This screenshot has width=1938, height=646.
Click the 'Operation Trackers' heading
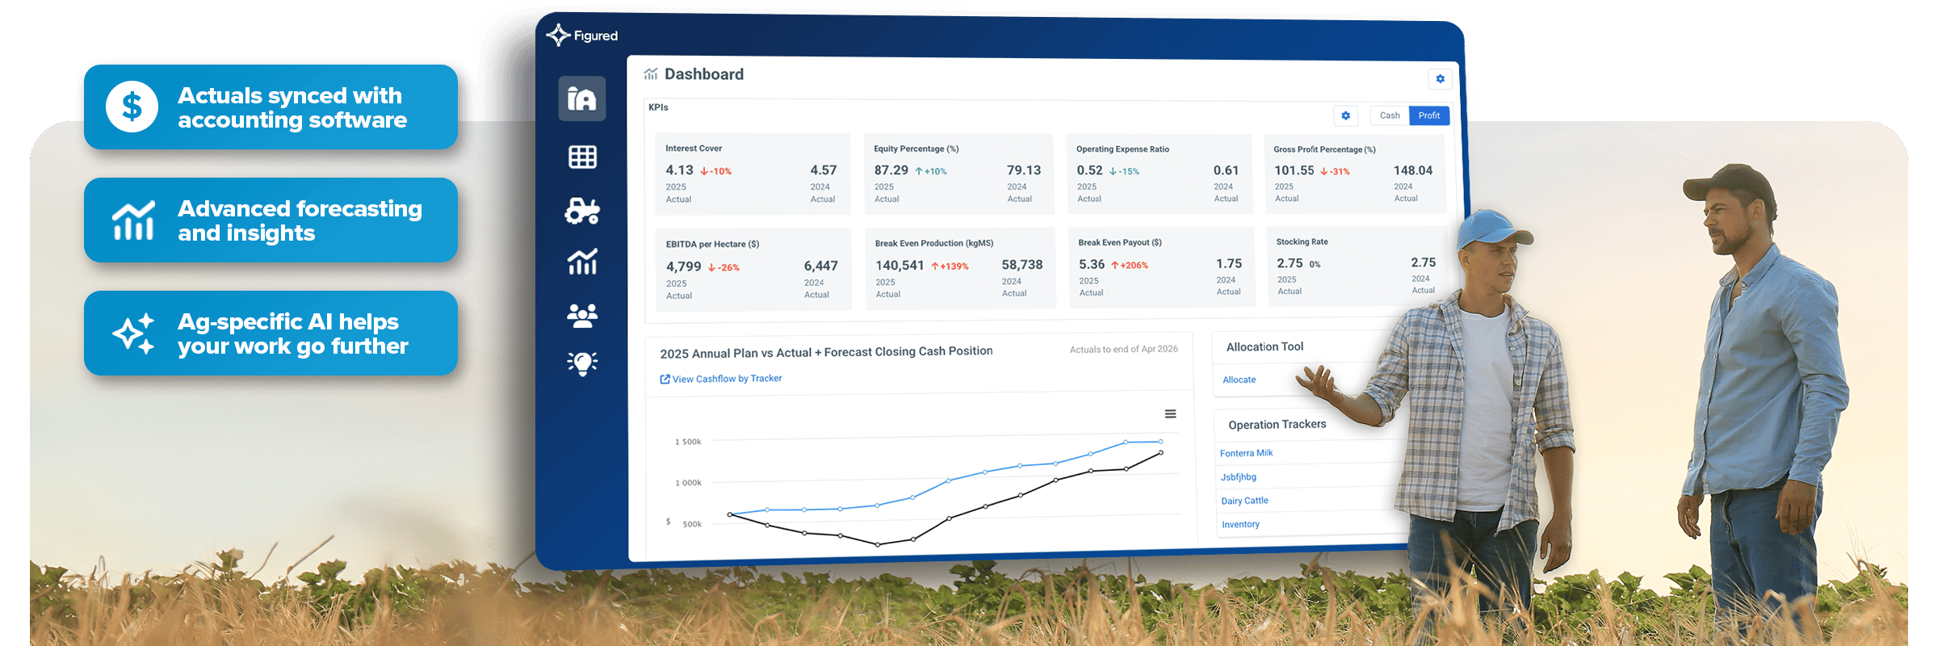tap(1277, 424)
